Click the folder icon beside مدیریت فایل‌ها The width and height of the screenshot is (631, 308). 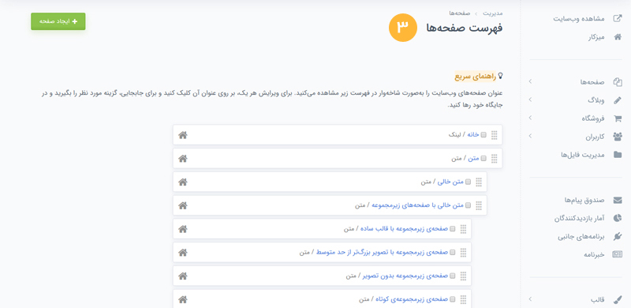[617, 155]
